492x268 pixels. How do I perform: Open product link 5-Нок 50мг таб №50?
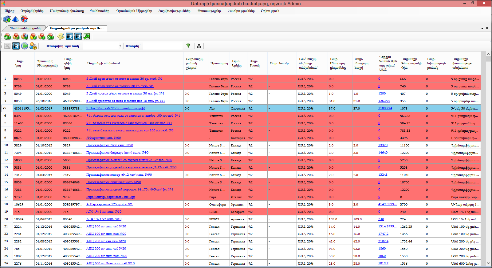pyautogui.click(x=116, y=108)
